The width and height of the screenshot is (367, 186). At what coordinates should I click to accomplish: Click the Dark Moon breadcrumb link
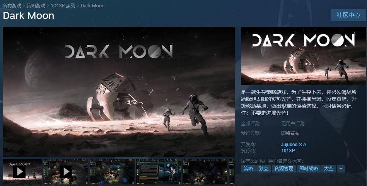point(92,6)
